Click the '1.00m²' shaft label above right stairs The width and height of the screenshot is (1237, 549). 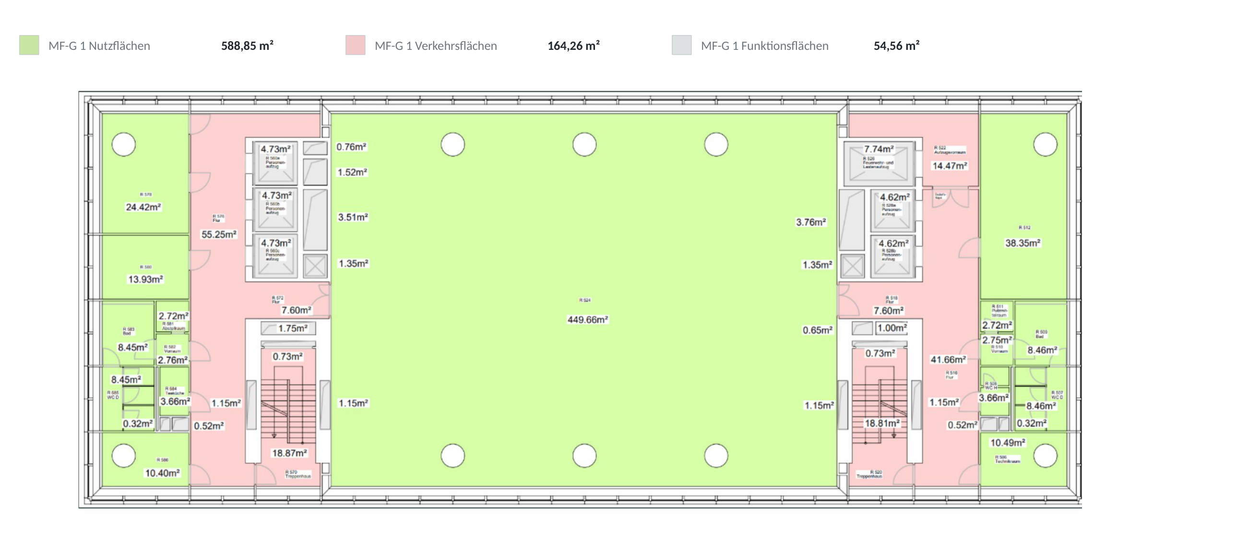[x=892, y=328]
